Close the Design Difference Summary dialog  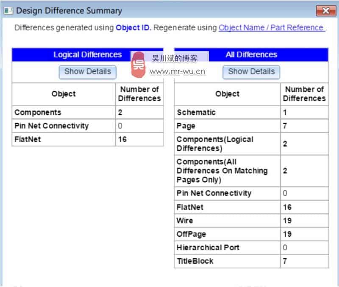pos(325,11)
